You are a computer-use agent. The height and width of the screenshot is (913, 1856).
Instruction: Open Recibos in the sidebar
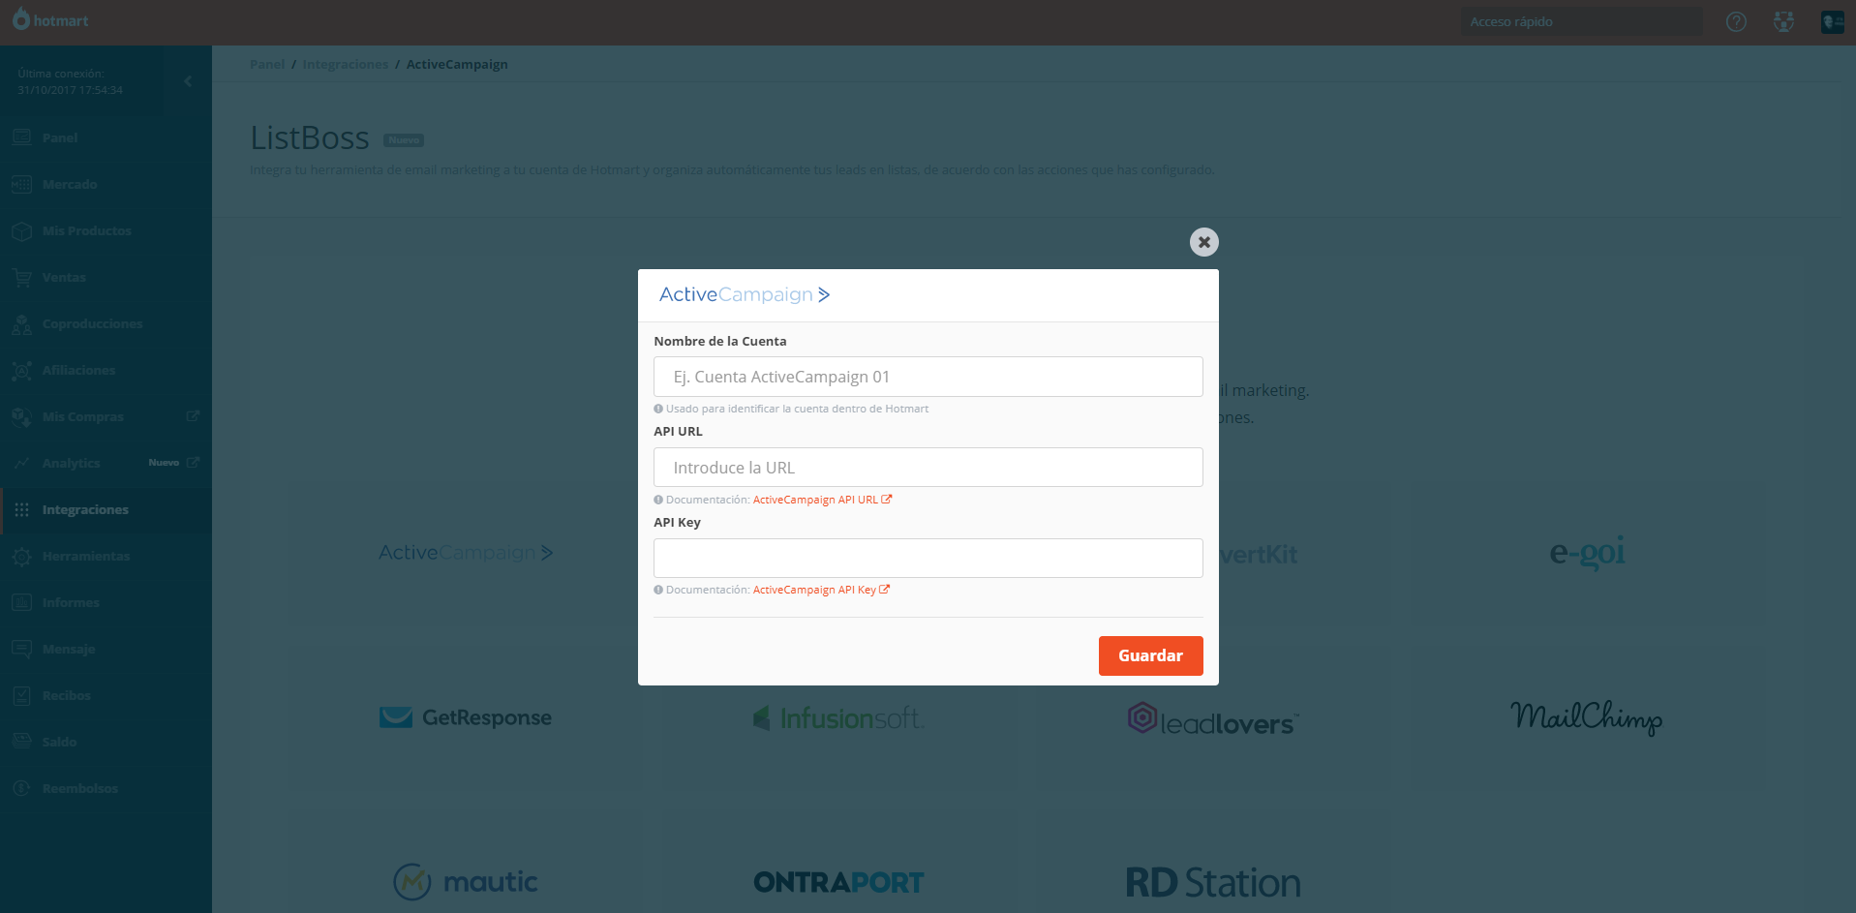tap(106, 695)
